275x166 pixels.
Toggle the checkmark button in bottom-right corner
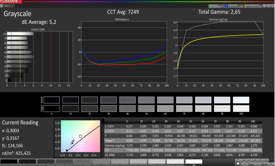271,161
